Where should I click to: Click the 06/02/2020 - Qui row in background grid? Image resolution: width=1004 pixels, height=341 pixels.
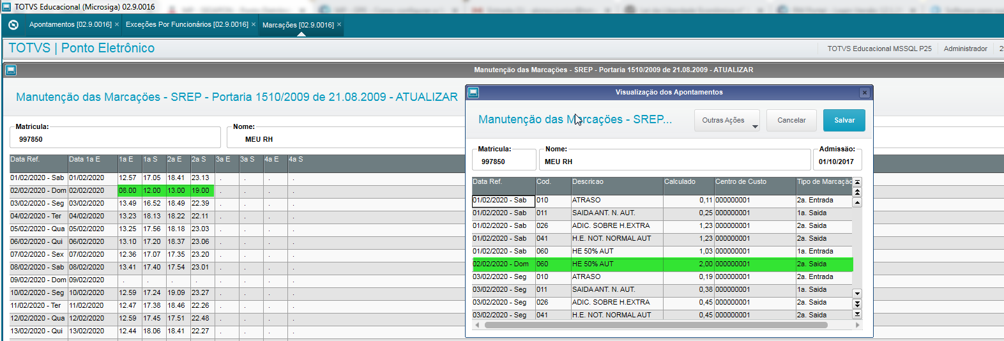pos(237,242)
